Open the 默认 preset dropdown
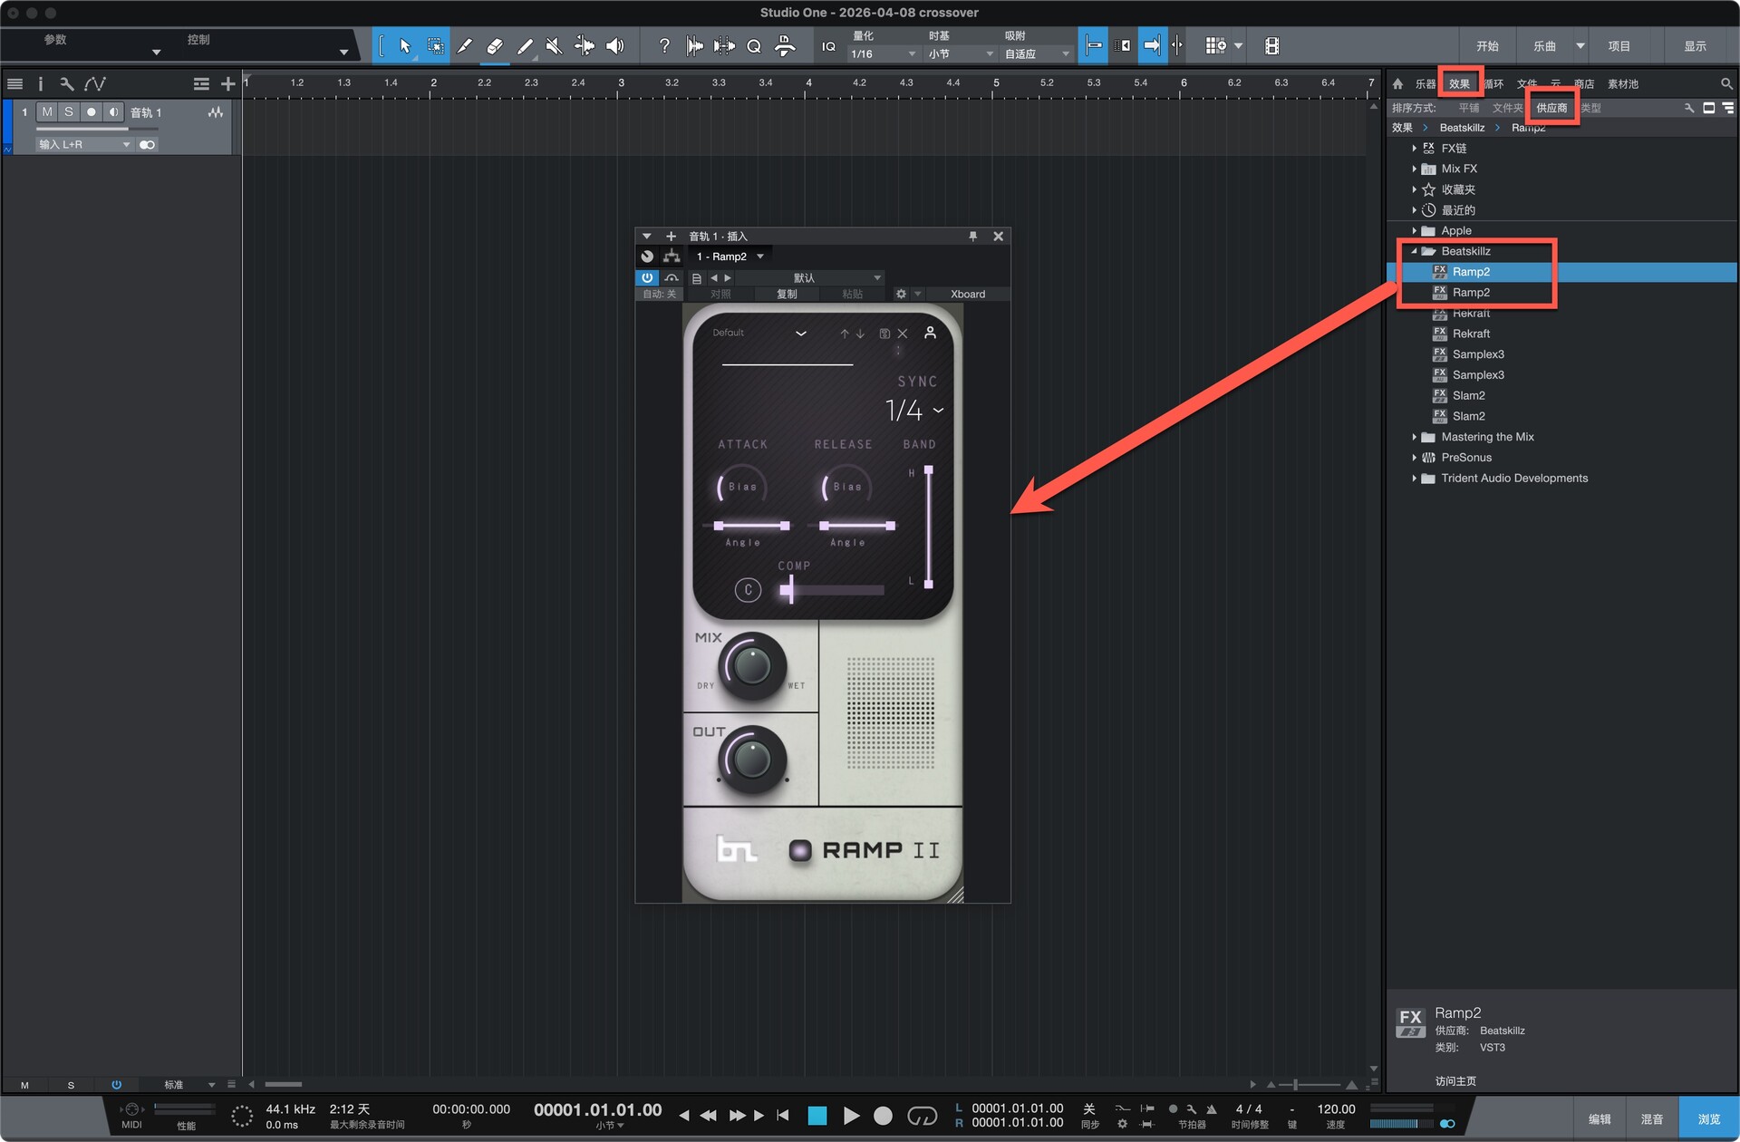The height and width of the screenshot is (1142, 1740). point(808,278)
